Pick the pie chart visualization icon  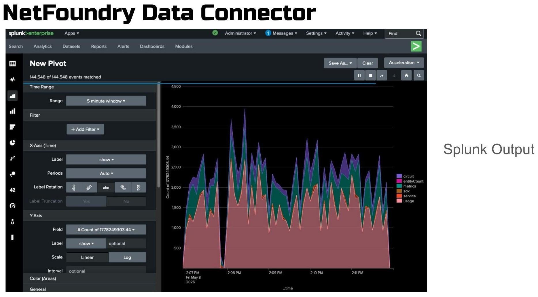point(12,143)
